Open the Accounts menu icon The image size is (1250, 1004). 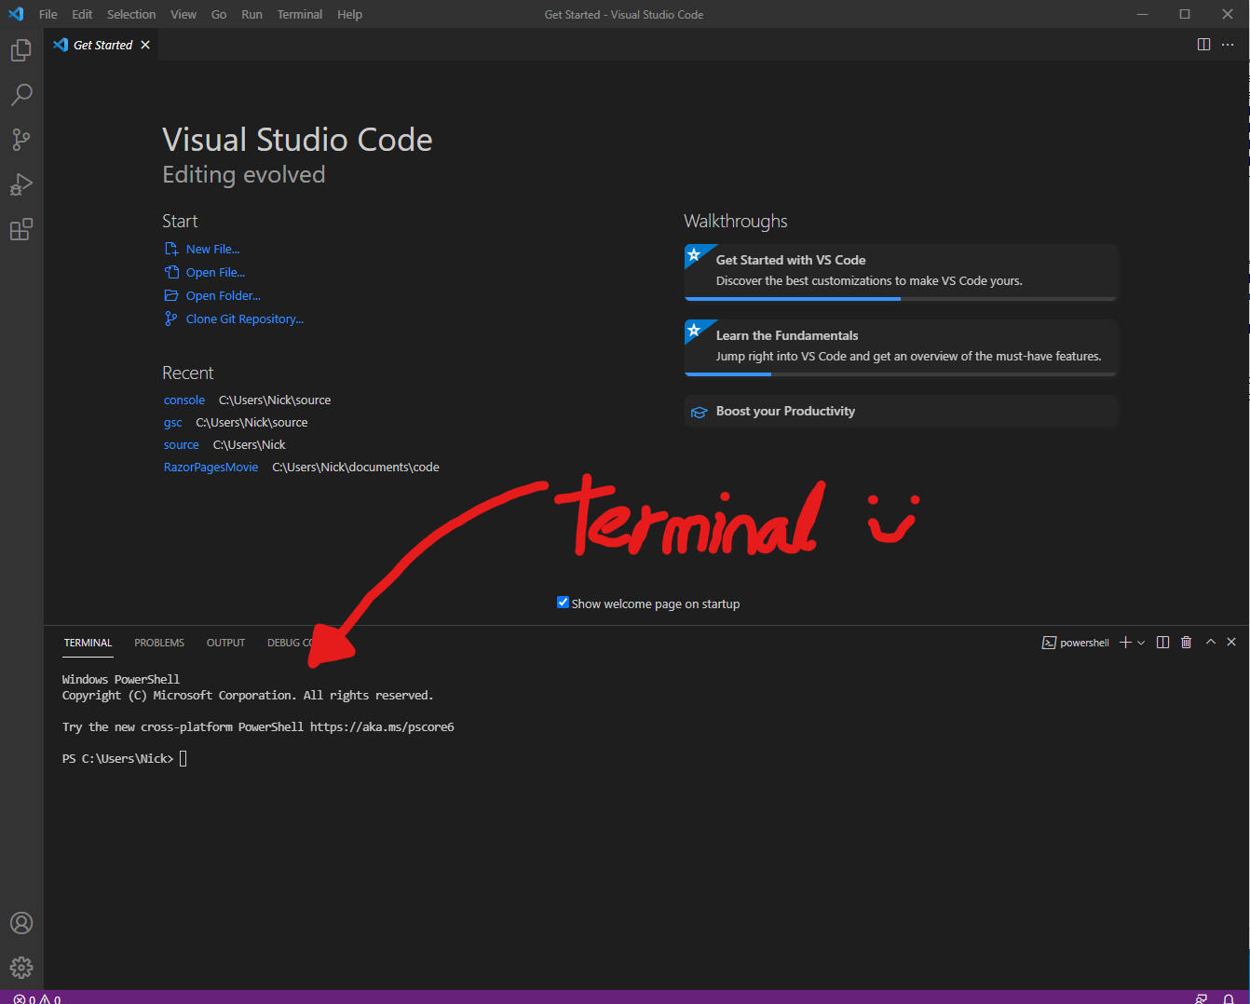(21, 923)
